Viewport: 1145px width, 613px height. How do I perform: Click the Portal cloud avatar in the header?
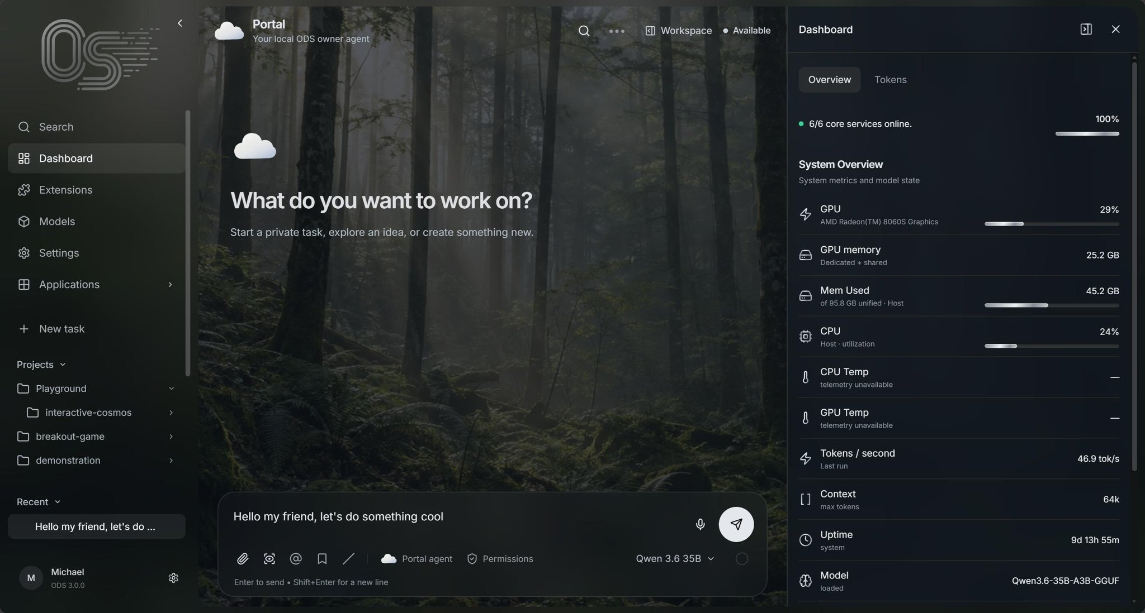[x=229, y=31]
